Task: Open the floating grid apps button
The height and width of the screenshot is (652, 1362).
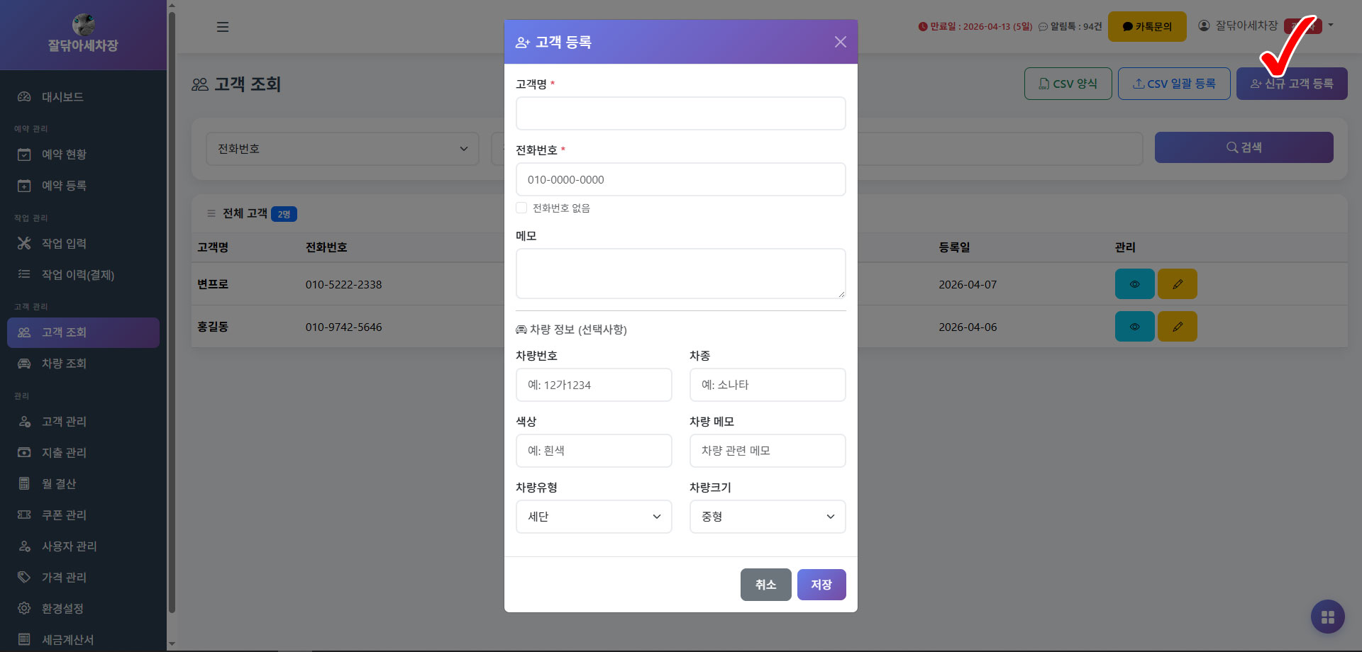Action: point(1327,617)
